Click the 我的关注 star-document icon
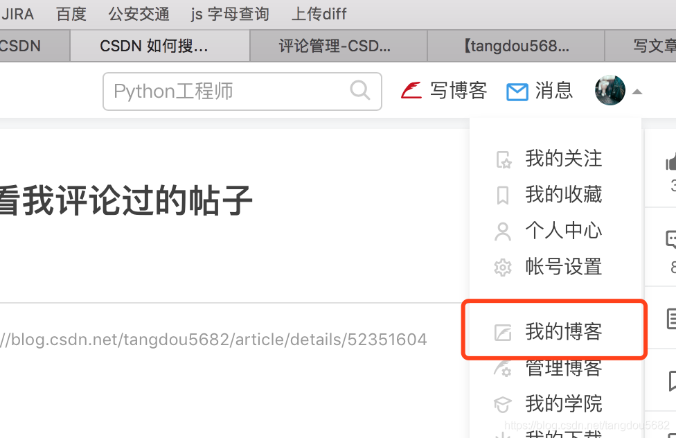 click(x=503, y=159)
